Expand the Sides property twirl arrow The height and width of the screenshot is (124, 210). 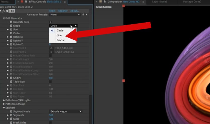click(x=8, y=119)
